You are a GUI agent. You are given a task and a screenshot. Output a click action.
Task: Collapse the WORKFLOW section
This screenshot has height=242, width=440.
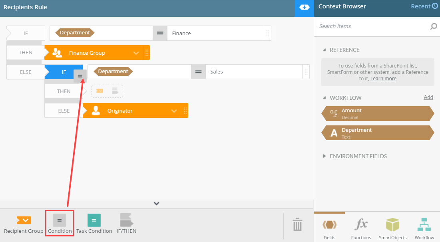325,98
